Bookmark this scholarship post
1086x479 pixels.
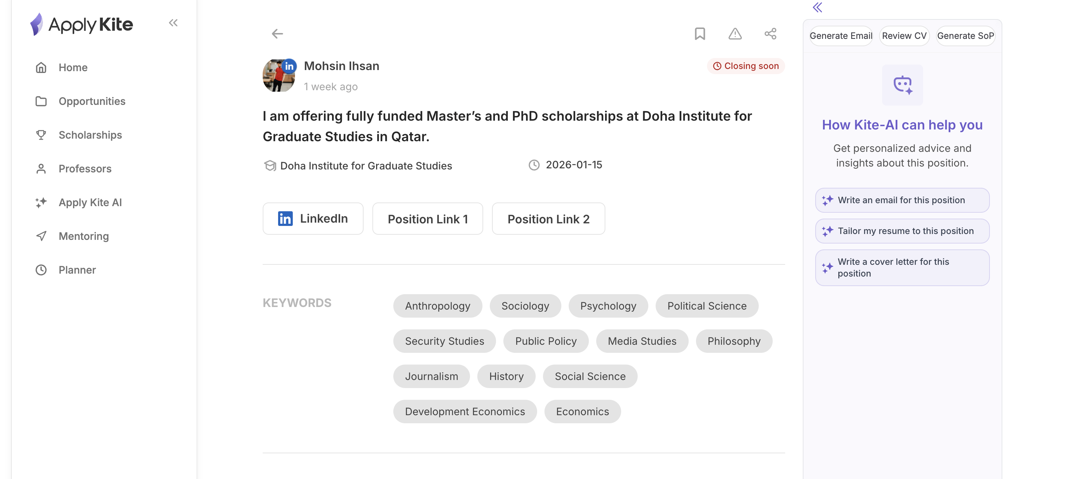tap(700, 34)
